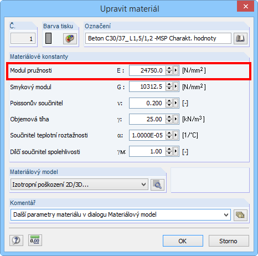Viewport: 258px width, 256px height.
Task: Open the material library book icon
Action: point(240,38)
